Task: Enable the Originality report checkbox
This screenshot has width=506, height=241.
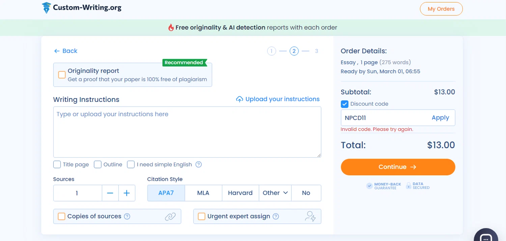Action: pos(62,75)
